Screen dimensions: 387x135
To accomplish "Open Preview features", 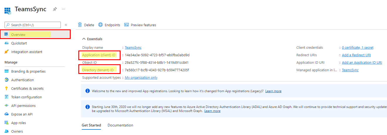I will 143,25.
